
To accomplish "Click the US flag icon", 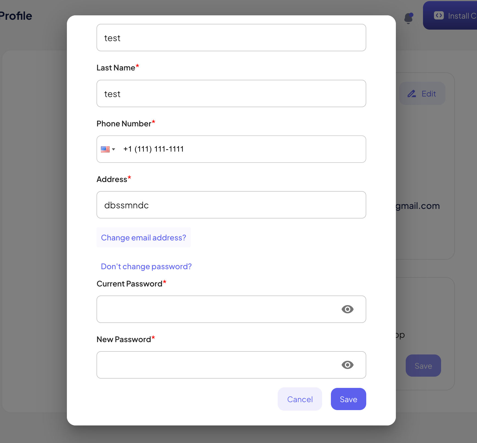I will 105,149.
